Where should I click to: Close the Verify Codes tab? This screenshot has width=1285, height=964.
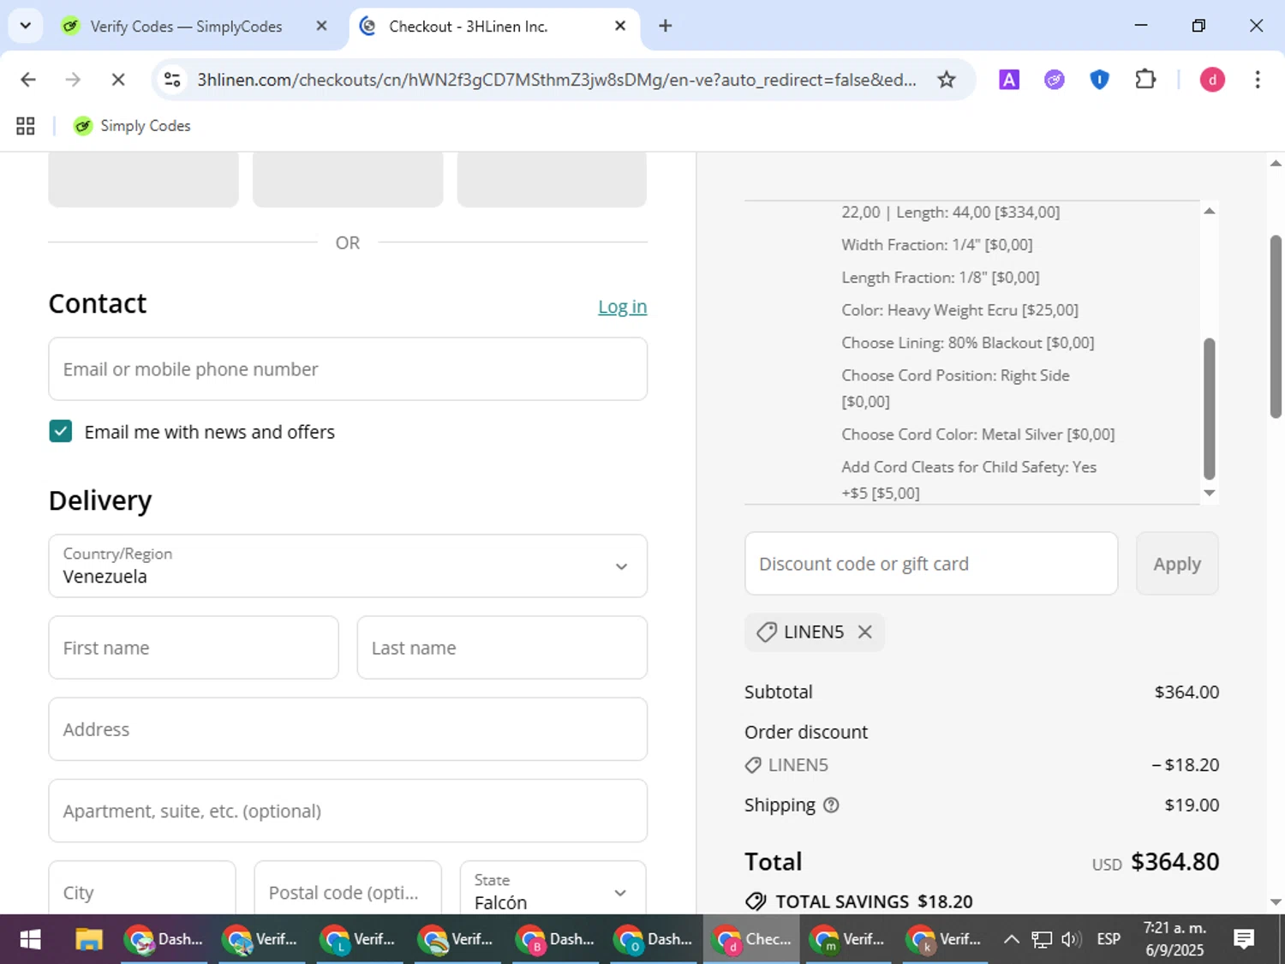321,26
